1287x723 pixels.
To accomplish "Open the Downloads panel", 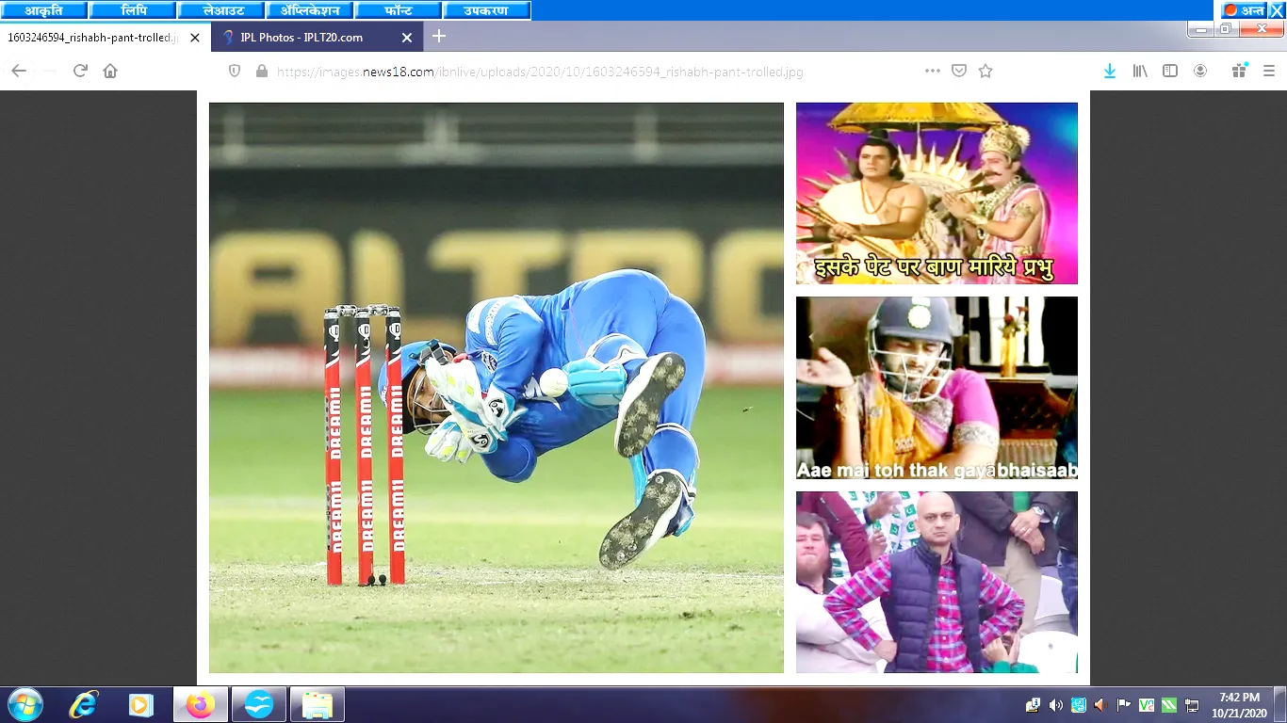I will coord(1110,71).
